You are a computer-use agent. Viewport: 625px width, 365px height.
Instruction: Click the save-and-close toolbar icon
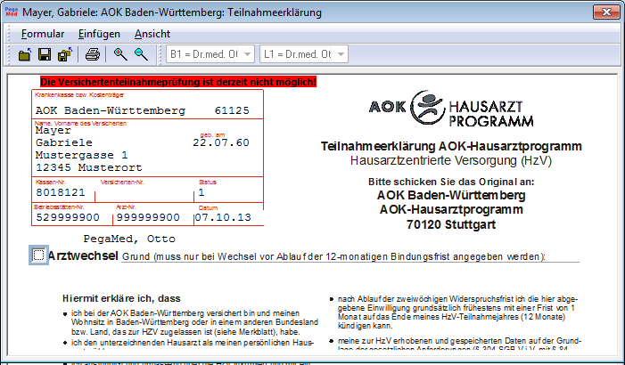point(64,55)
